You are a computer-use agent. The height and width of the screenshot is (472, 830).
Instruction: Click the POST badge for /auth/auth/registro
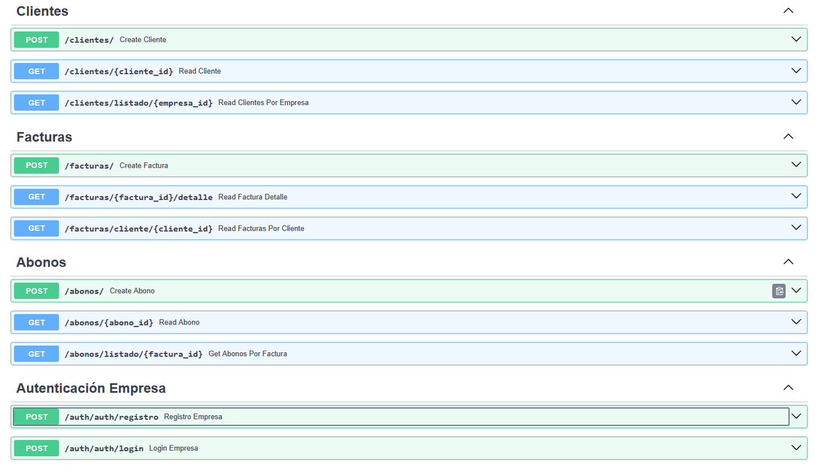[37, 417]
